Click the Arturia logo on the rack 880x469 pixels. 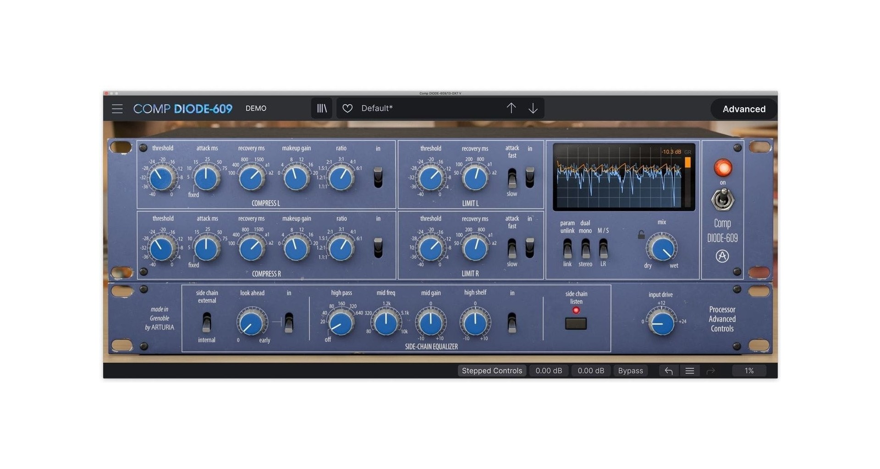tap(722, 256)
